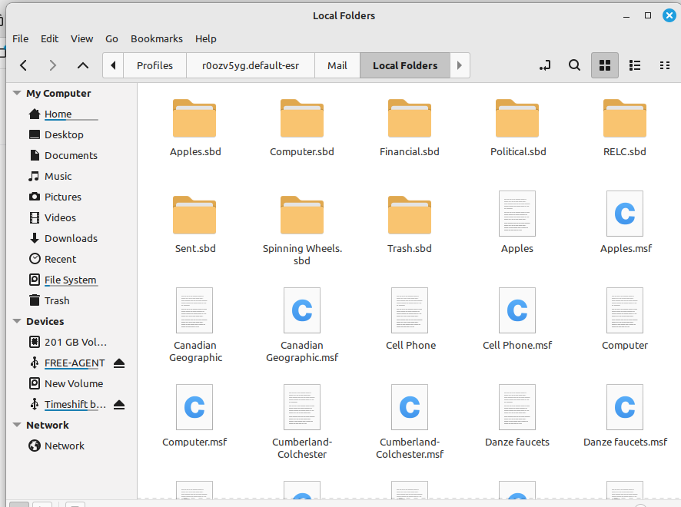Navigate up to parent folder
This screenshot has width=681, height=507.
tap(83, 65)
